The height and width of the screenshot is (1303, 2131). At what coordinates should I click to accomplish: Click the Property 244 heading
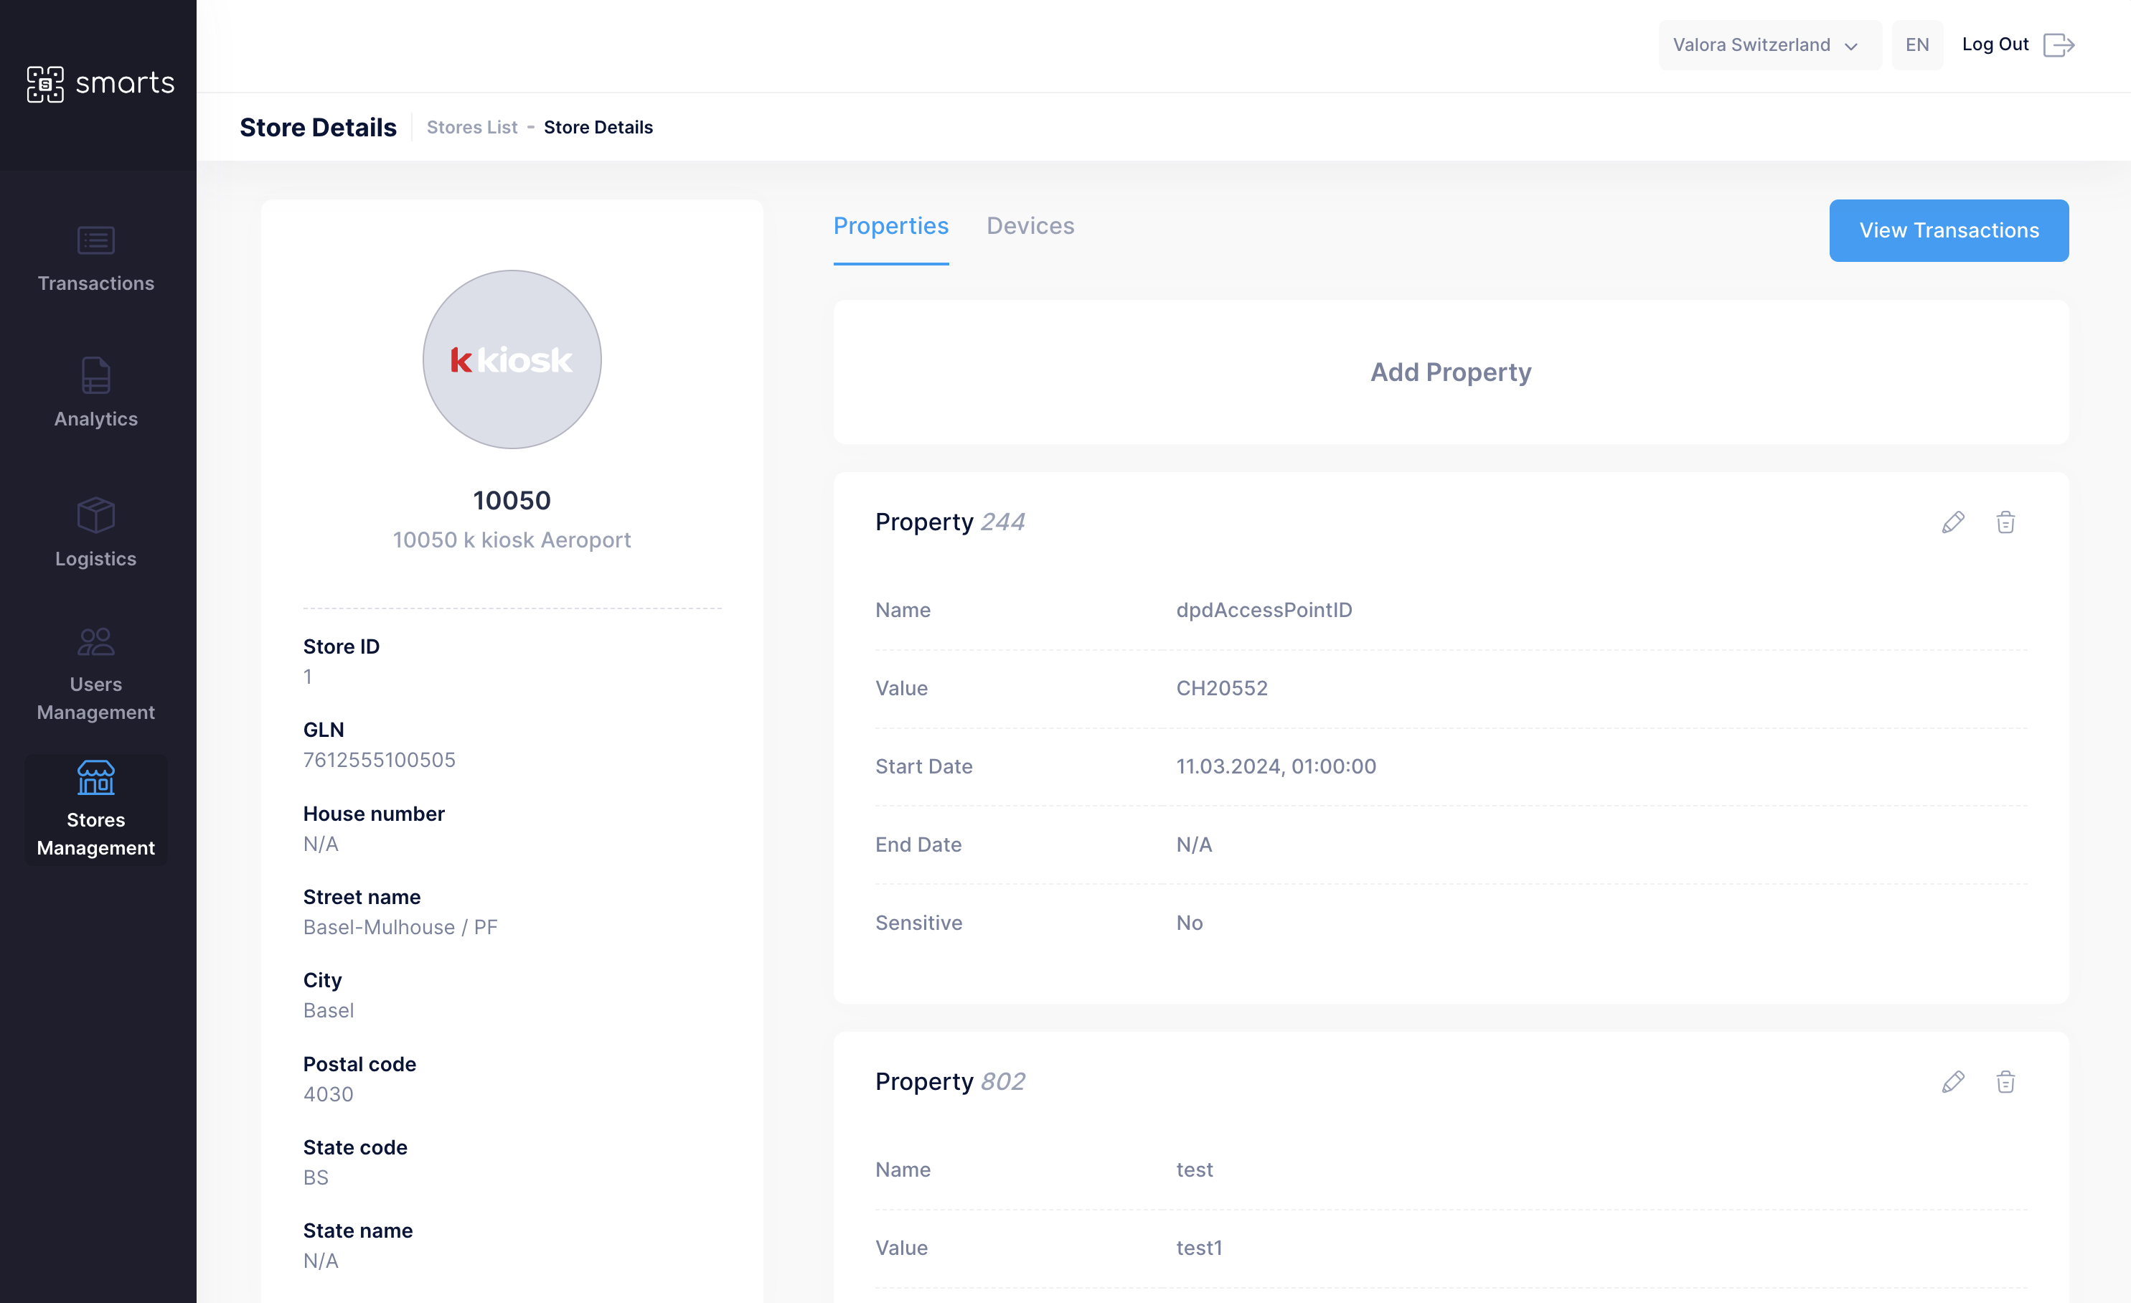point(949,522)
